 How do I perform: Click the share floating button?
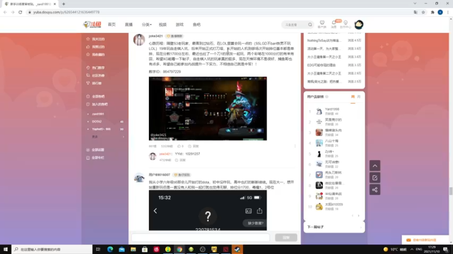pyautogui.click(x=375, y=190)
